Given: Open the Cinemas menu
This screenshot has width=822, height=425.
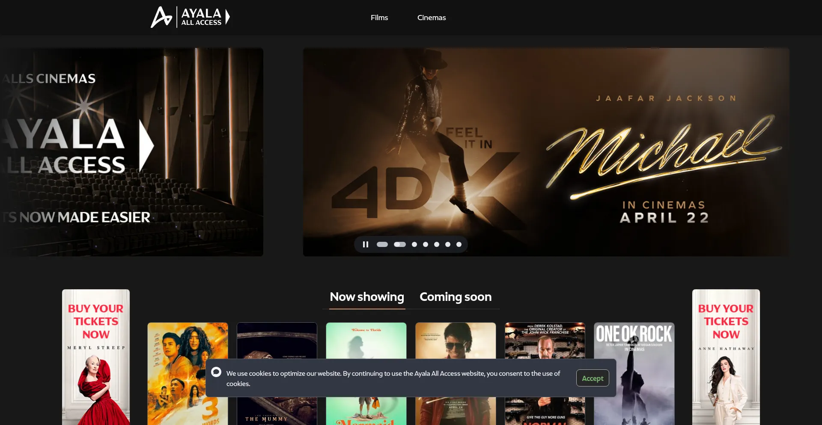Looking at the screenshot, I should click(x=432, y=18).
